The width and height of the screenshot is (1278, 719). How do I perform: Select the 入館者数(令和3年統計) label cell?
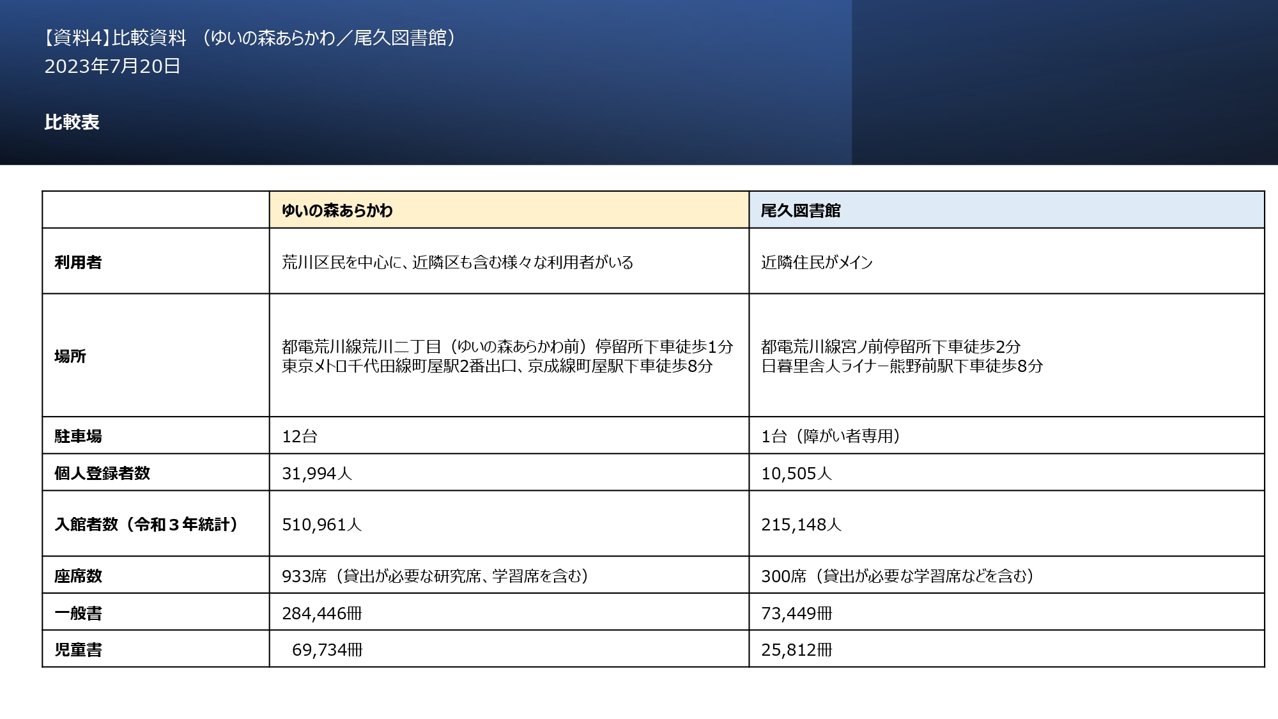147,524
